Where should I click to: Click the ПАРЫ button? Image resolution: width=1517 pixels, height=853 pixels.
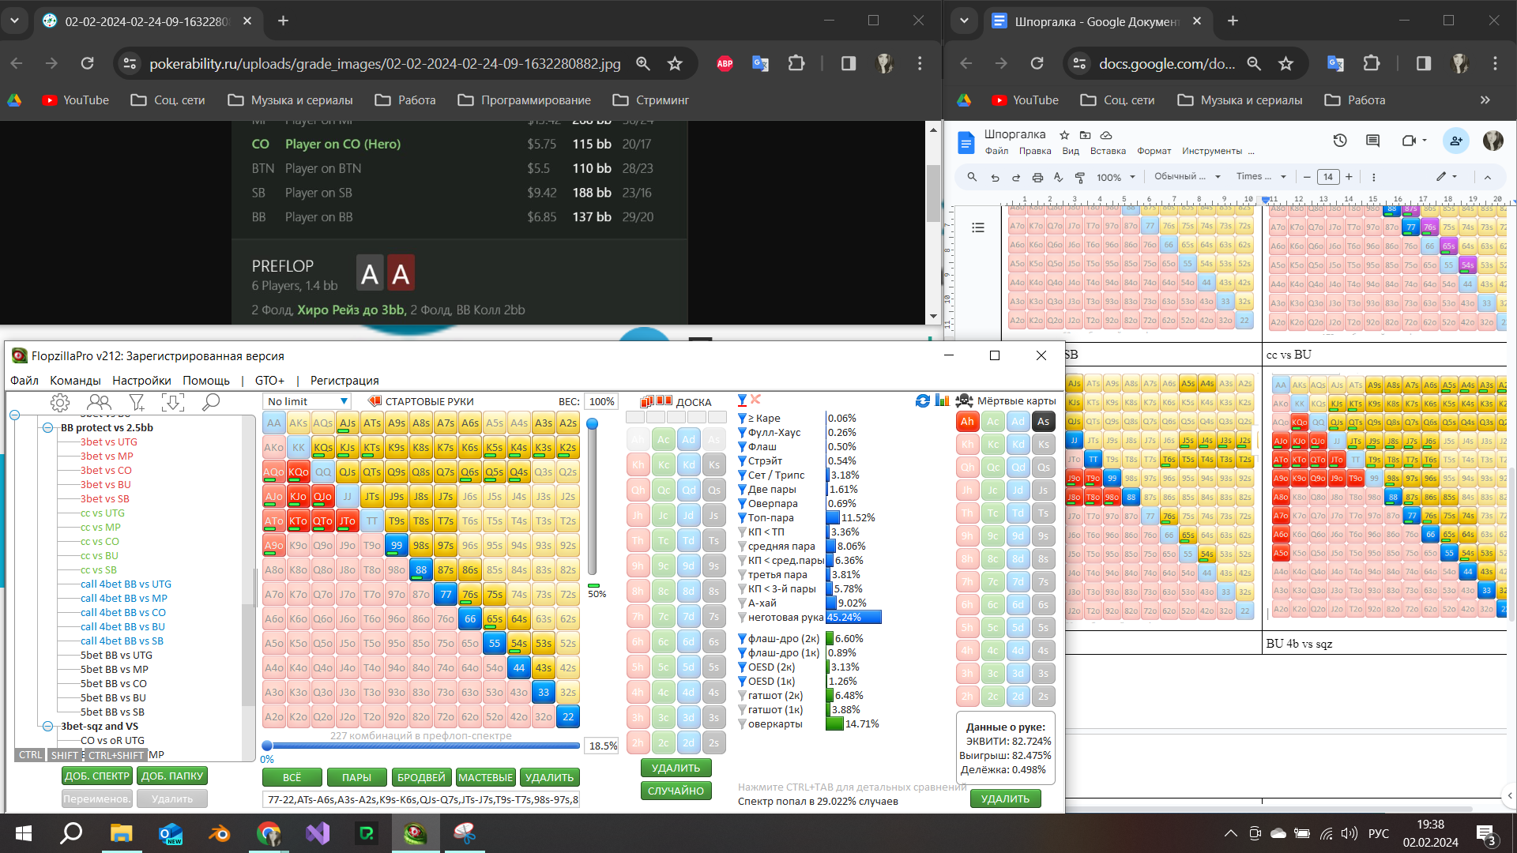356,778
